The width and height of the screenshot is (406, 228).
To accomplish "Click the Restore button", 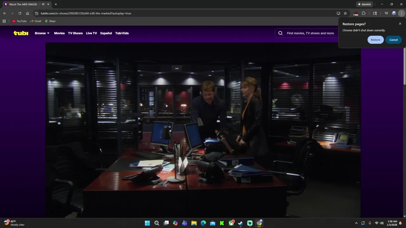I will [376, 40].
